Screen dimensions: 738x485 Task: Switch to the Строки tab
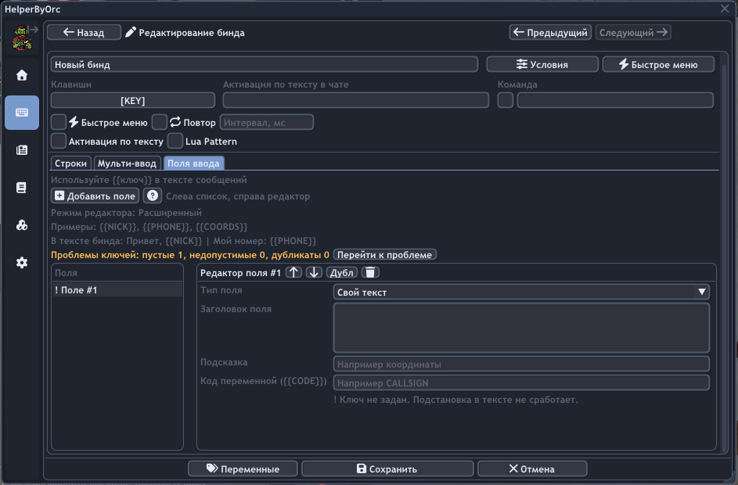pyautogui.click(x=70, y=163)
